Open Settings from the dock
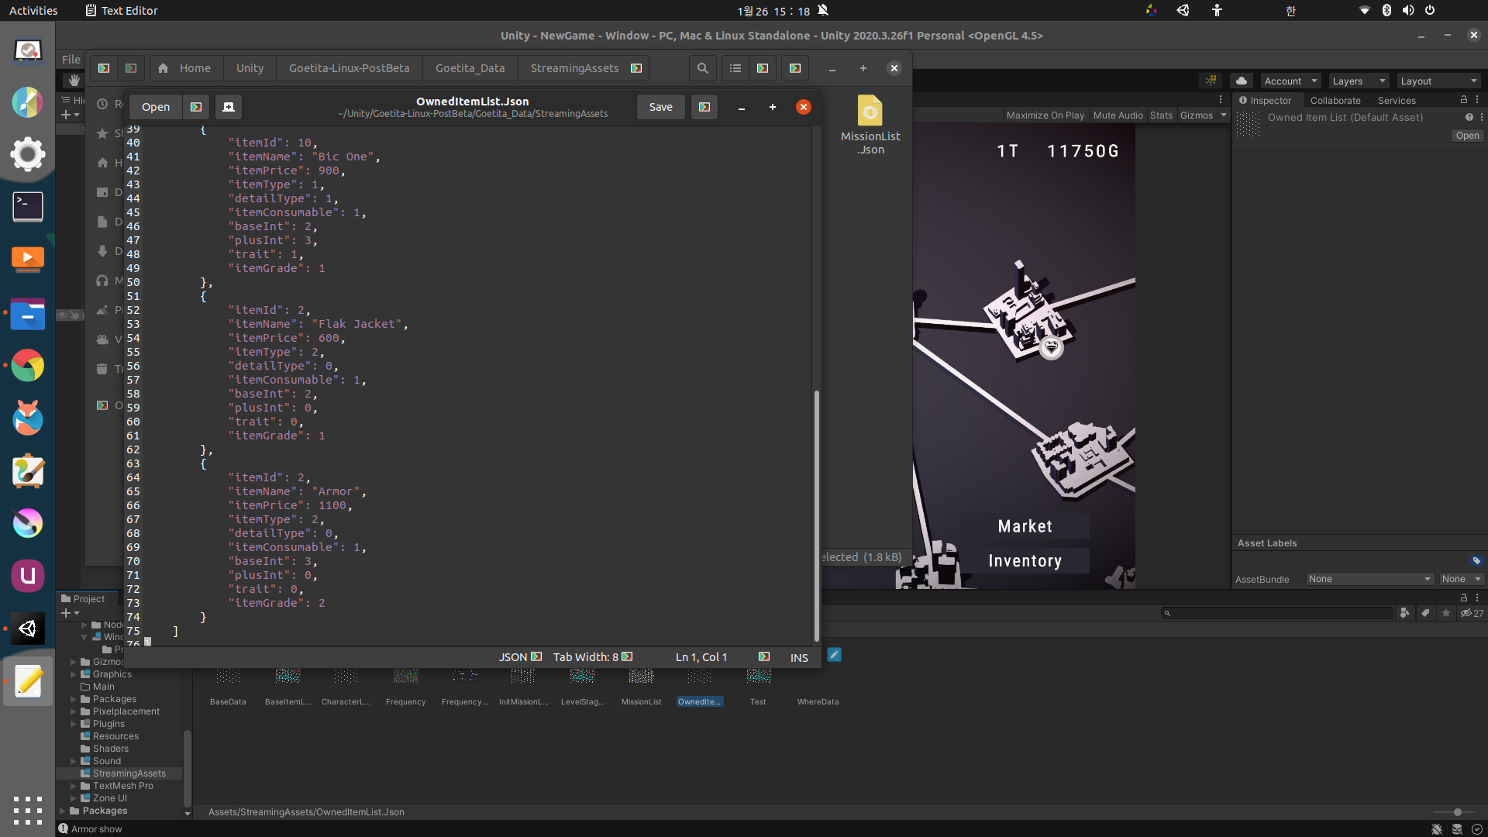Image resolution: width=1488 pixels, height=837 pixels. coord(28,154)
